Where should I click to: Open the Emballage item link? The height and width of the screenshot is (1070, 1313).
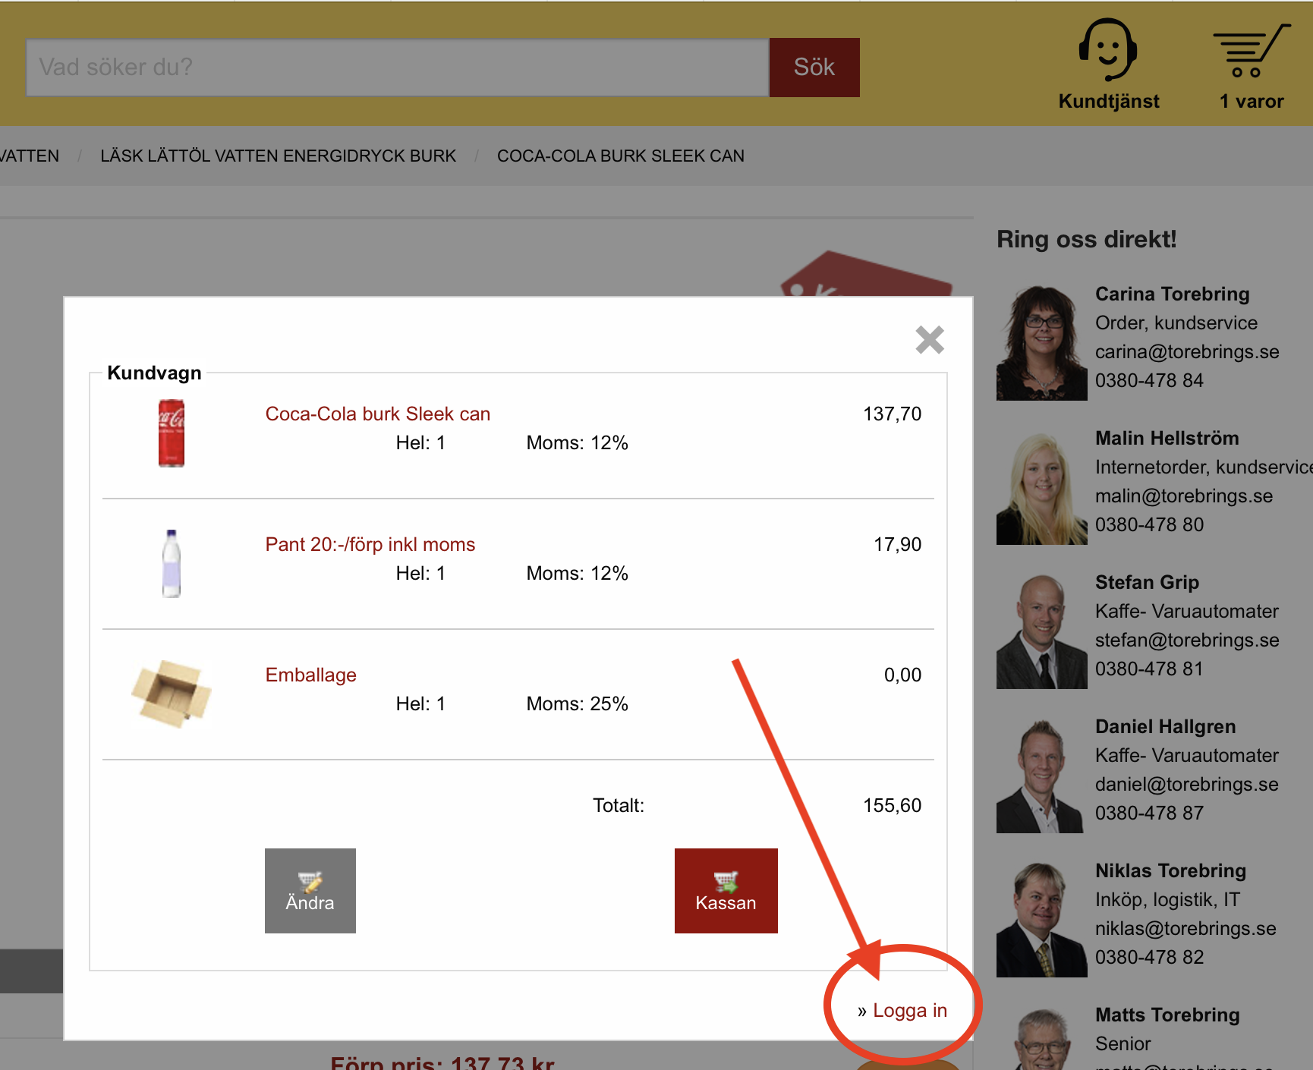(x=310, y=675)
